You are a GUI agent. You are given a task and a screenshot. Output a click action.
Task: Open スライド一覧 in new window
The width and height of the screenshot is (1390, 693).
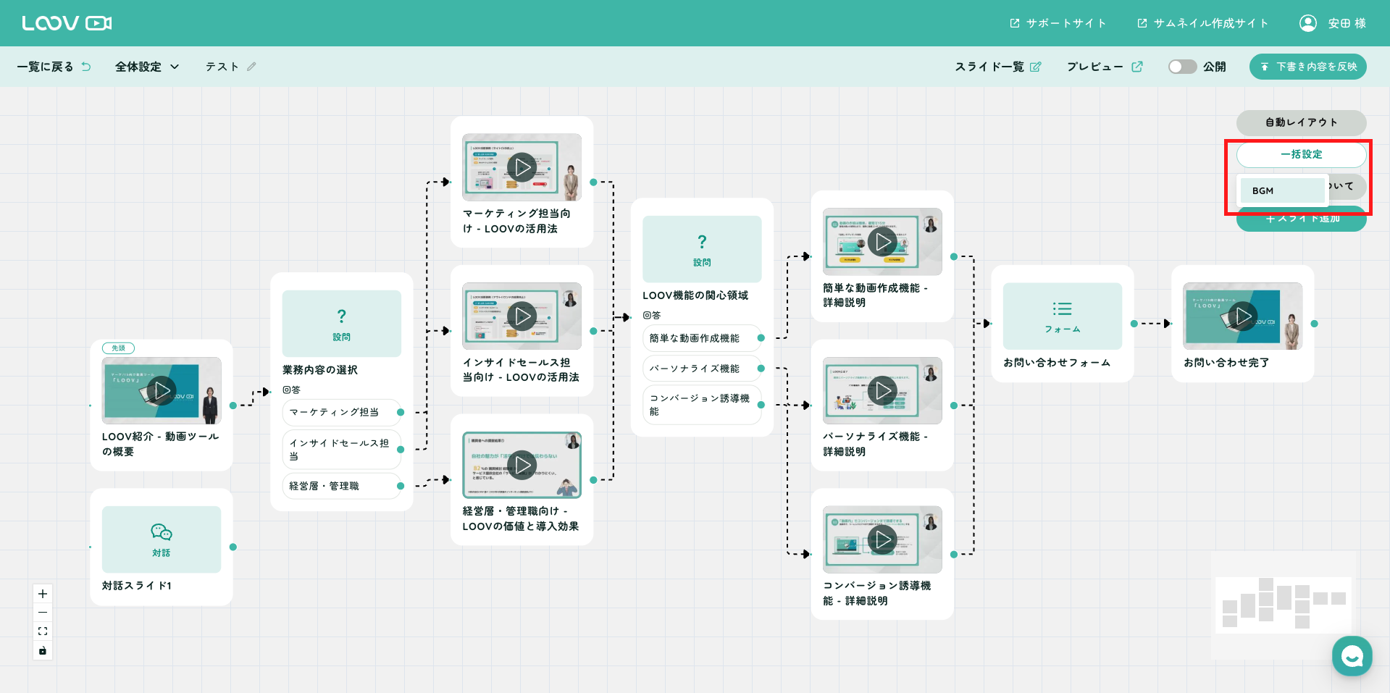click(998, 67)
